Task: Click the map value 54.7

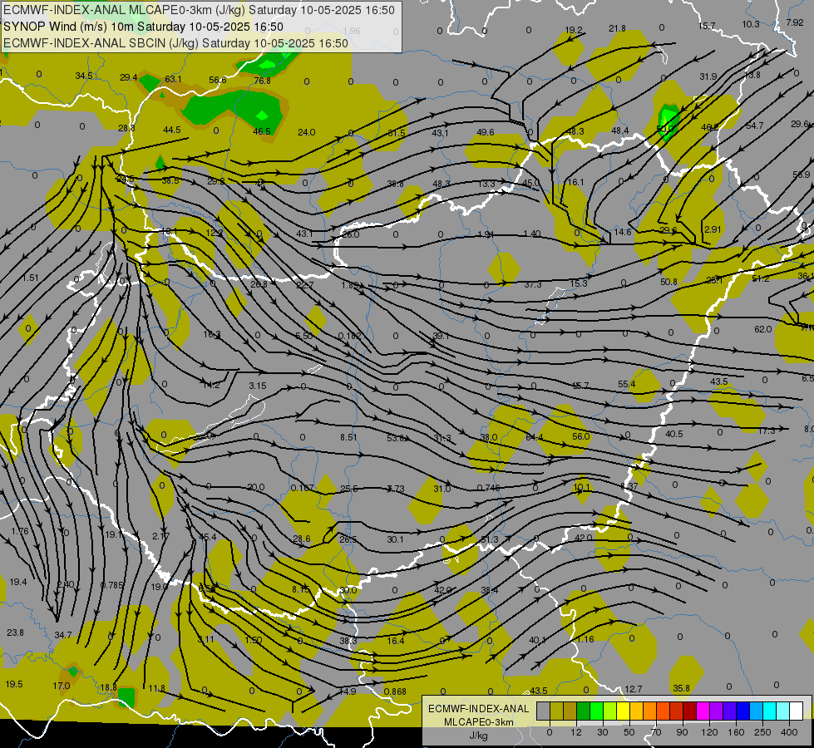Action: coord(754,125)
